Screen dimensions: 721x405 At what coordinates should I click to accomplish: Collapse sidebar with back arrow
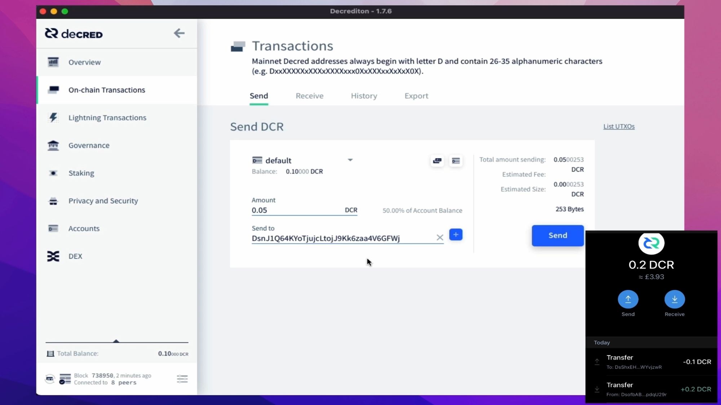coord(179,34)
